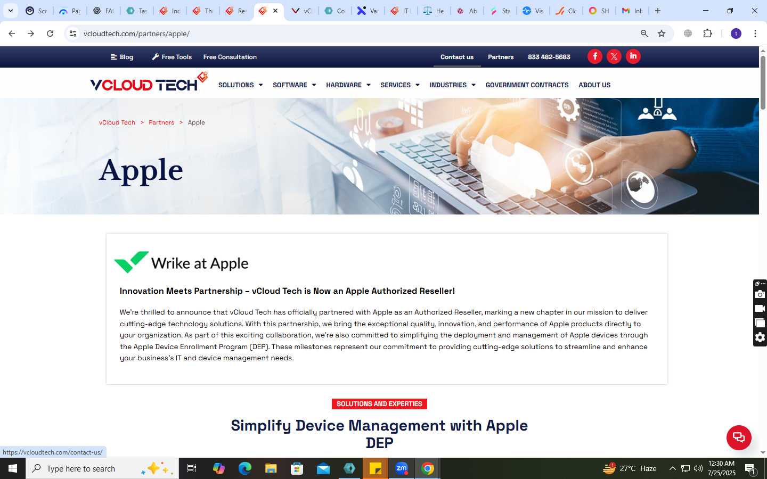Request a Free Consultation
This screenshot has height=479, width=767.
pyautogui.click(x=230, y=57)
